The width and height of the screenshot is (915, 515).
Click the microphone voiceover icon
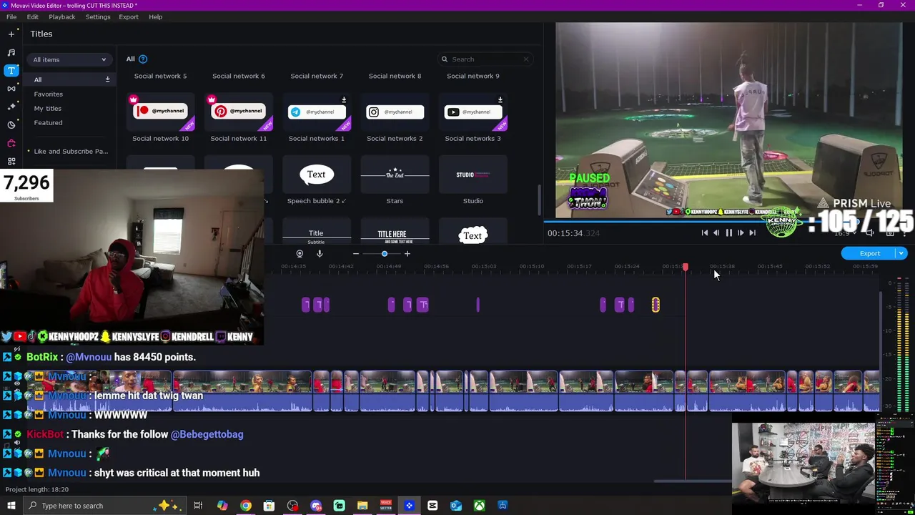320,253
